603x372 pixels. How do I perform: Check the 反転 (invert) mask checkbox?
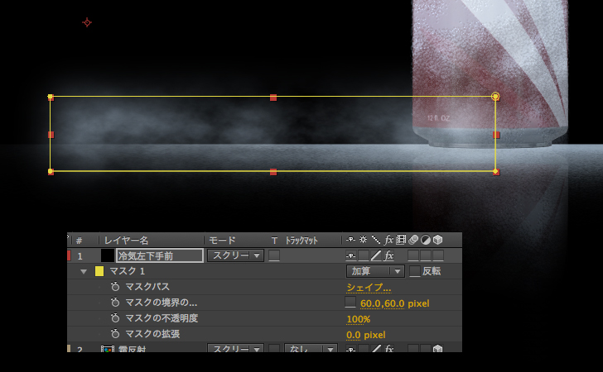tap(415, 272)
